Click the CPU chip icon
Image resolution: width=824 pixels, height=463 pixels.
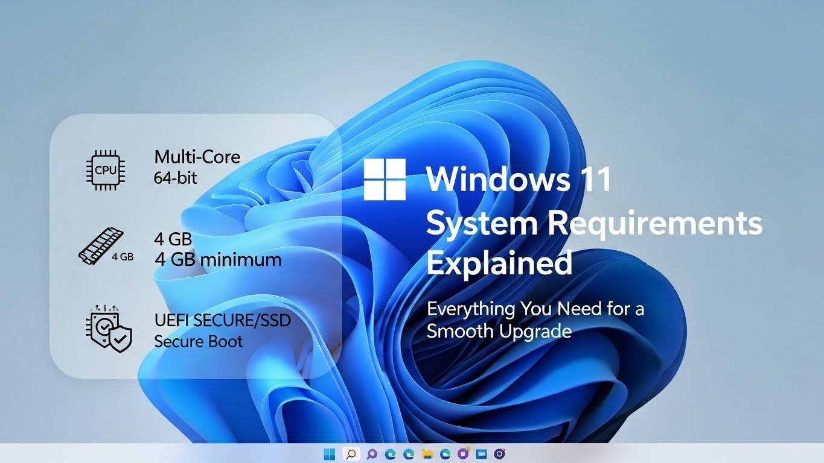(x=103, y=170)
